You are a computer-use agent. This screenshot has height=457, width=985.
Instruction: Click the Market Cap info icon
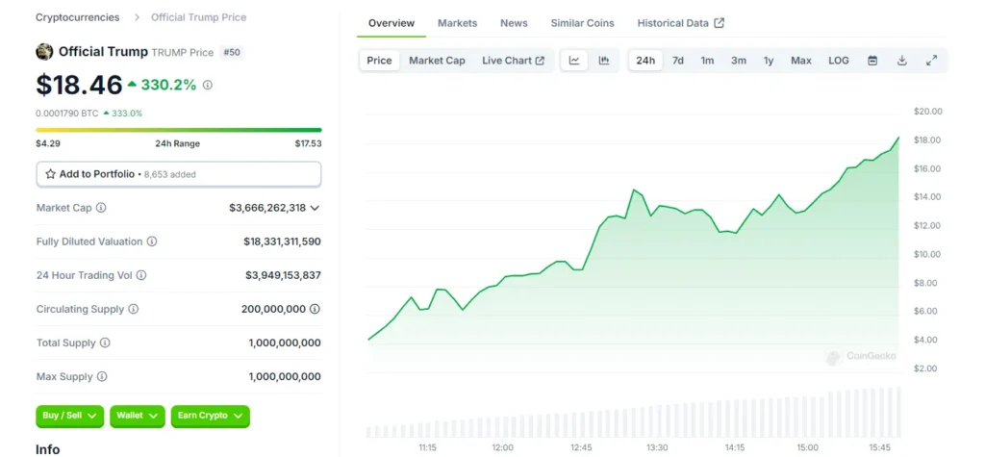tap(101, 208)
